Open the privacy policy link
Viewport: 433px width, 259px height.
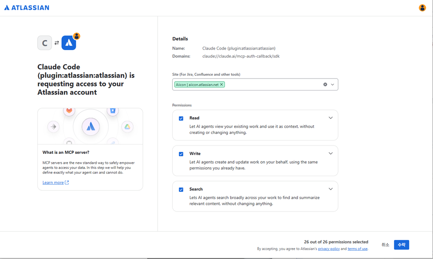click(x=329, y=248)
